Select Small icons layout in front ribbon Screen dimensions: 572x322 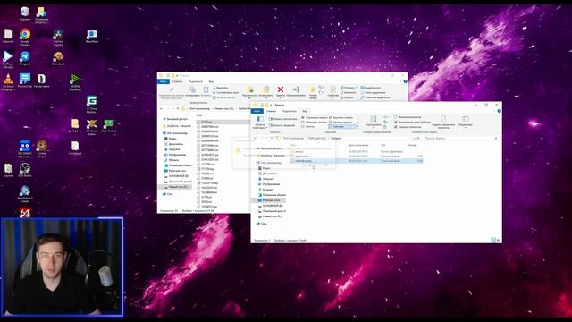tap(341, 122)
